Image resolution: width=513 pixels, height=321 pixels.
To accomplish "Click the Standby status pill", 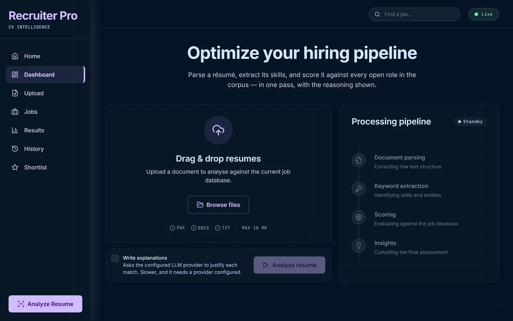I will 470,122.
